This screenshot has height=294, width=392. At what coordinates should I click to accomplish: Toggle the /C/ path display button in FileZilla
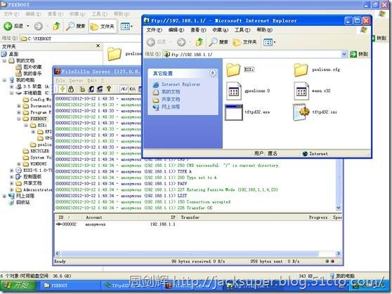124,88
